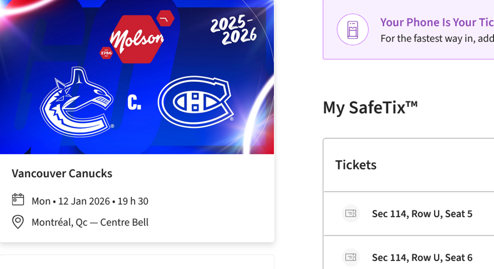494x269 pixels.
Task: Click the phone icon in purple banner
Action: 352,29
